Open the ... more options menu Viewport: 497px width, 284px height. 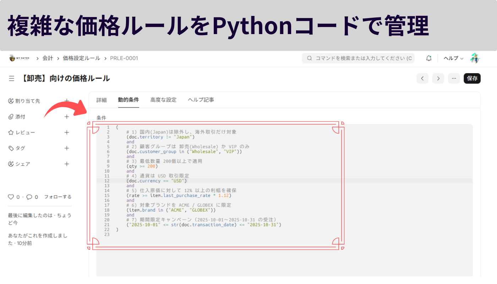pos(454,78)
